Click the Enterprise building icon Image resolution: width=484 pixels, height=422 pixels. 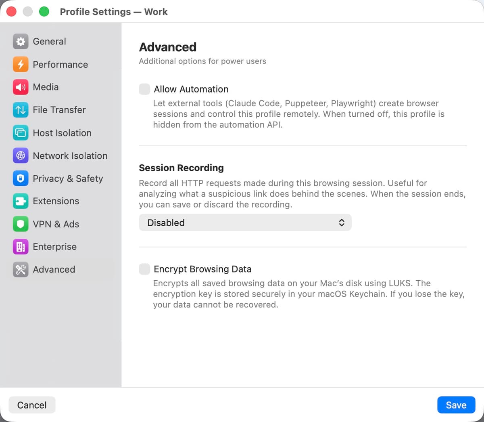(21, 247)
